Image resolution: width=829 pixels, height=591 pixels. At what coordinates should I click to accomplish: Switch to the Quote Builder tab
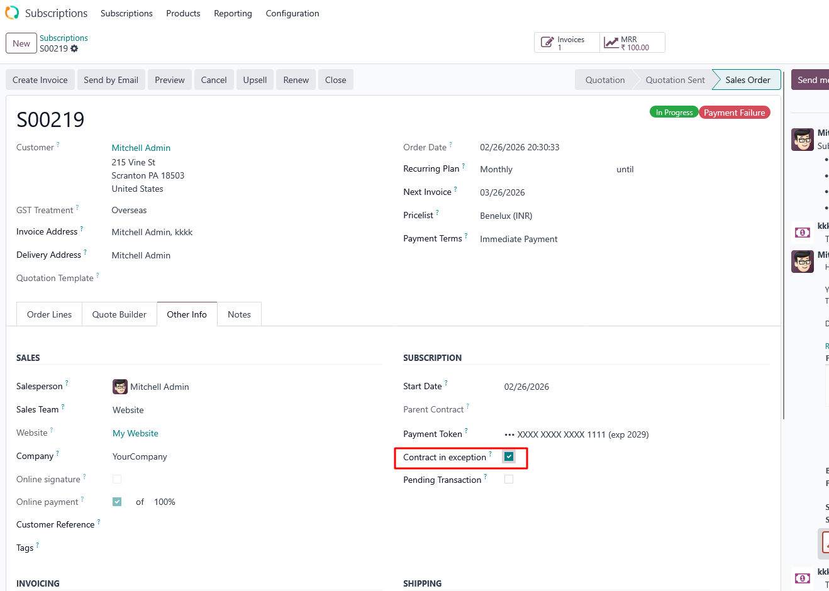pos(120,314)
